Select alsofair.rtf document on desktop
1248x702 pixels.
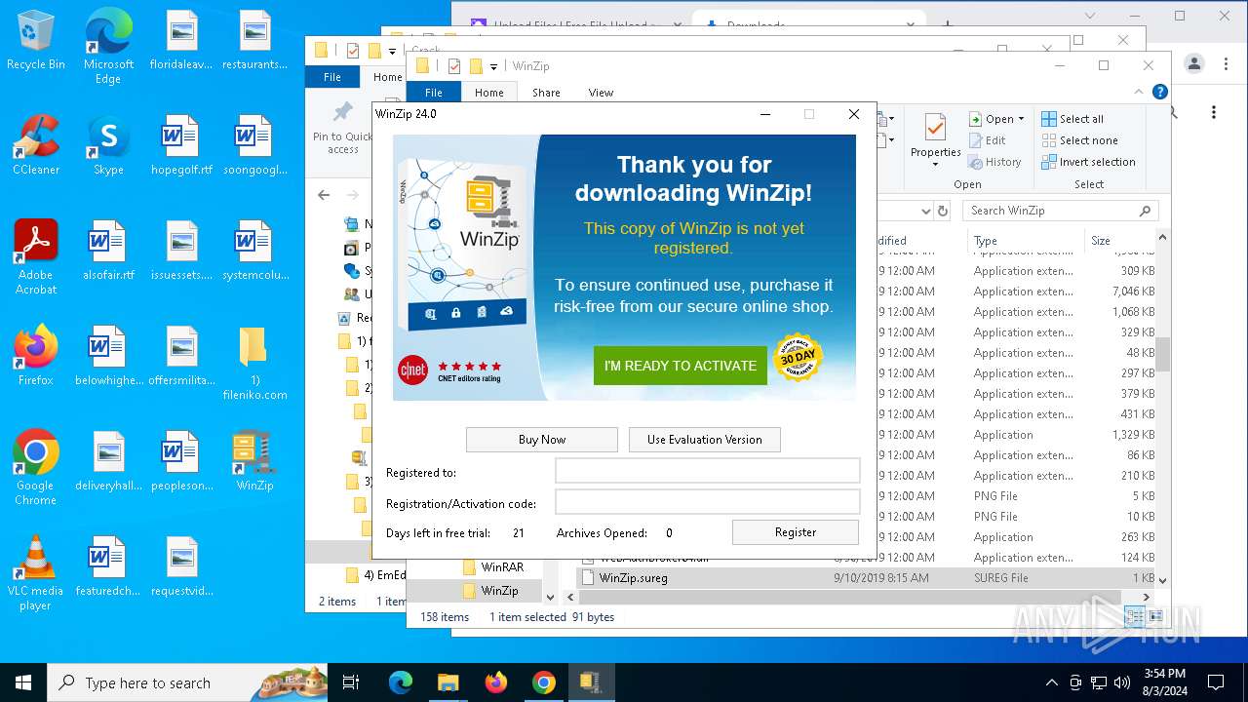tap(108, 251)
